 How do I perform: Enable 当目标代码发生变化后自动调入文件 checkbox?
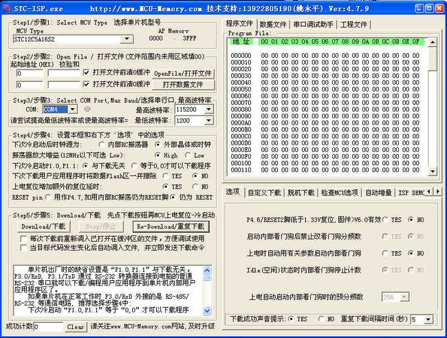tap(24, 248)
